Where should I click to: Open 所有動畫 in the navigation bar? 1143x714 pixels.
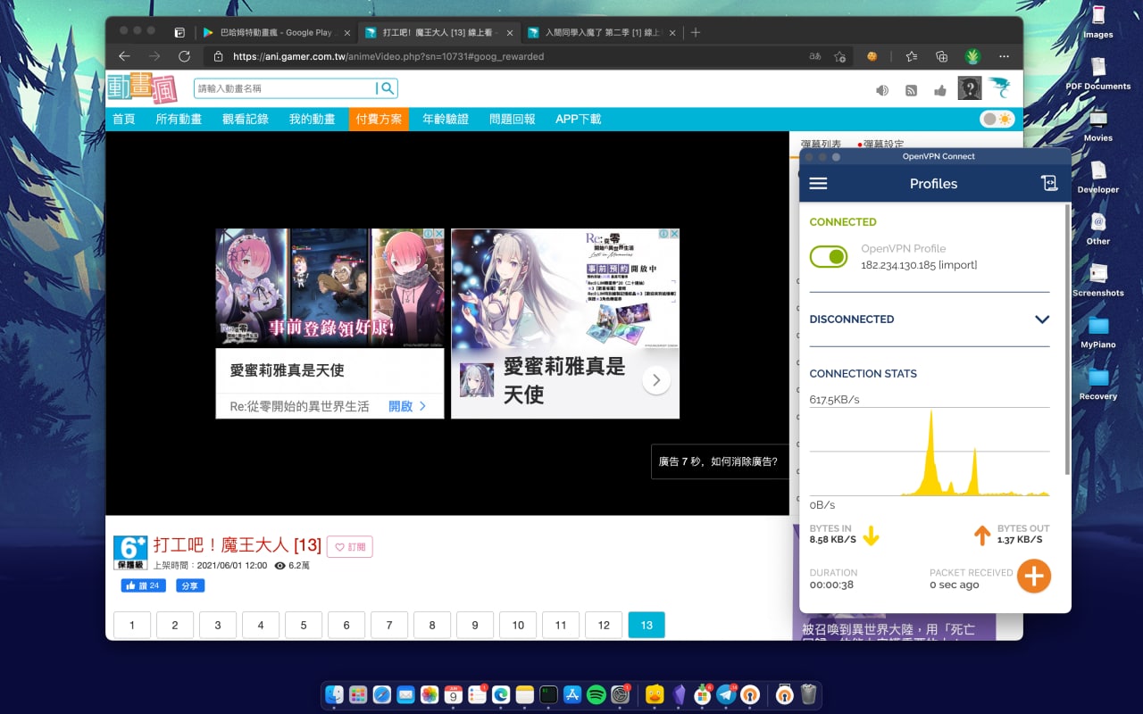pyautogui.click(x=179, y=119)
